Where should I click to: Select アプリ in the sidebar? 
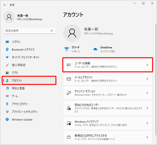29,72
